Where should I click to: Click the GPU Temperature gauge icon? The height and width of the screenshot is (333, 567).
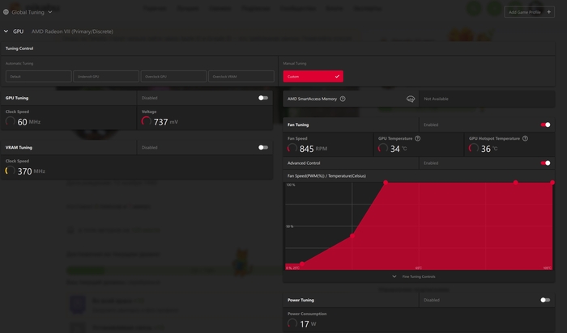click(x=383, y=148)
